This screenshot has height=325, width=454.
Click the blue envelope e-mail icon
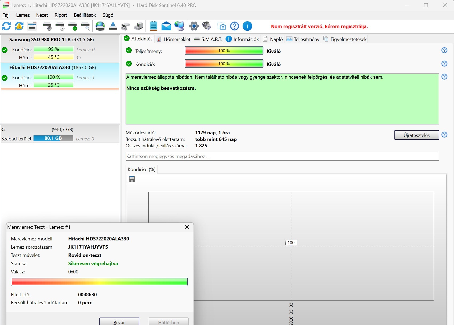click(x=166, y=26)
